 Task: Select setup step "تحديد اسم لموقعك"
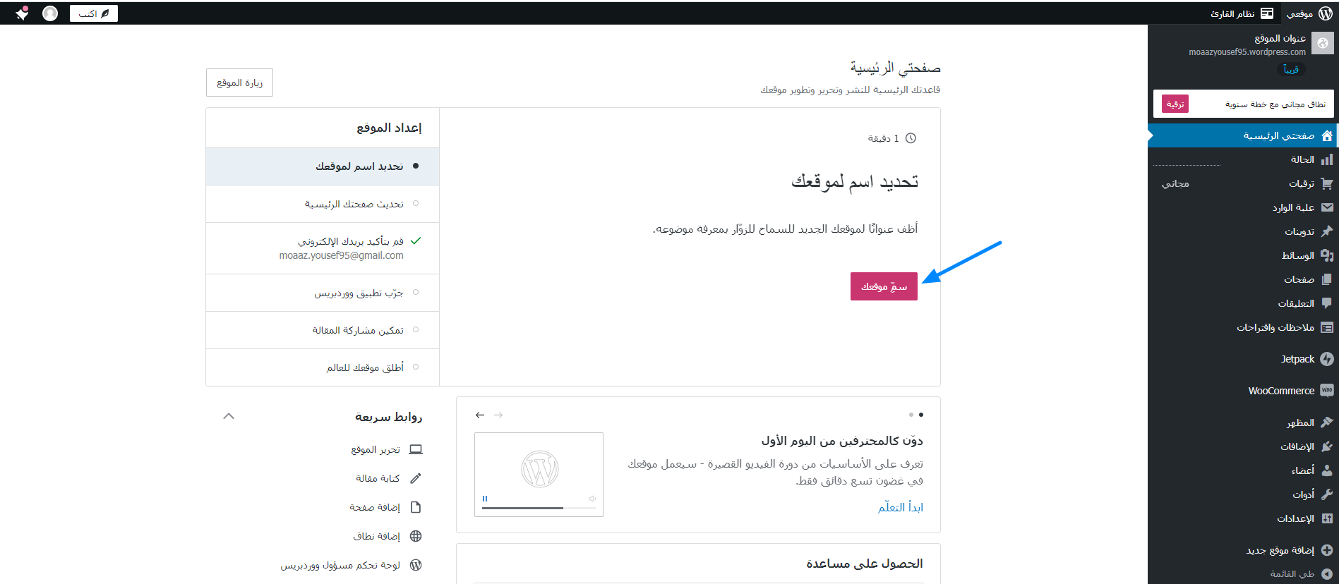(323, 166)
